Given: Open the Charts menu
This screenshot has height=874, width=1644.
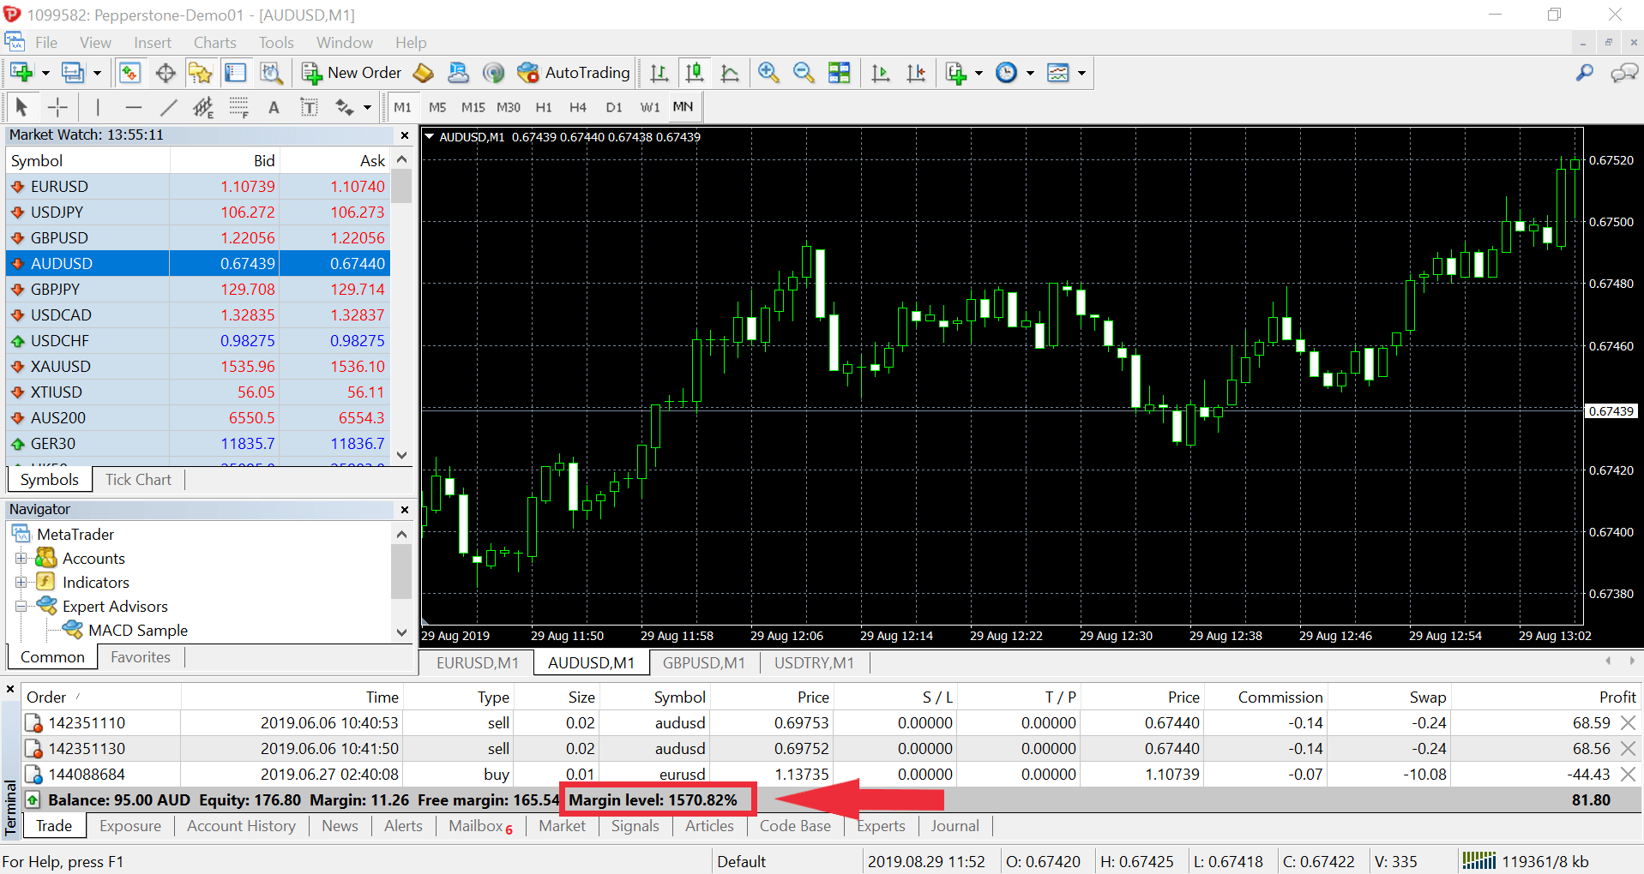Looking at the screenshot, I should pyautogui.click(x=214, y=43).
